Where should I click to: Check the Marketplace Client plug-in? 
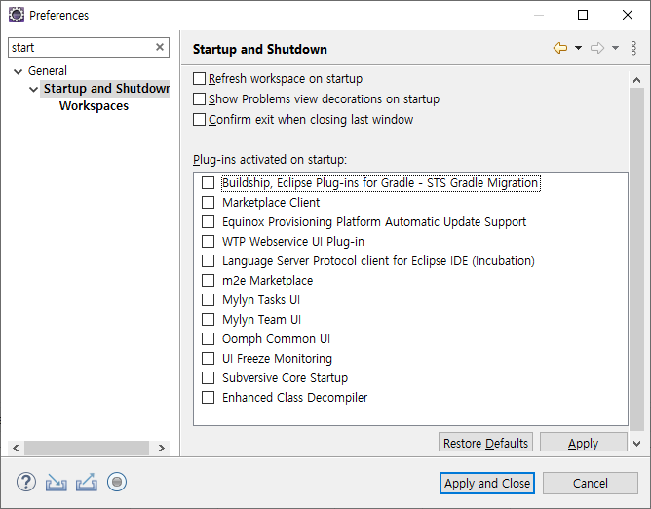[x=208, y=203]
